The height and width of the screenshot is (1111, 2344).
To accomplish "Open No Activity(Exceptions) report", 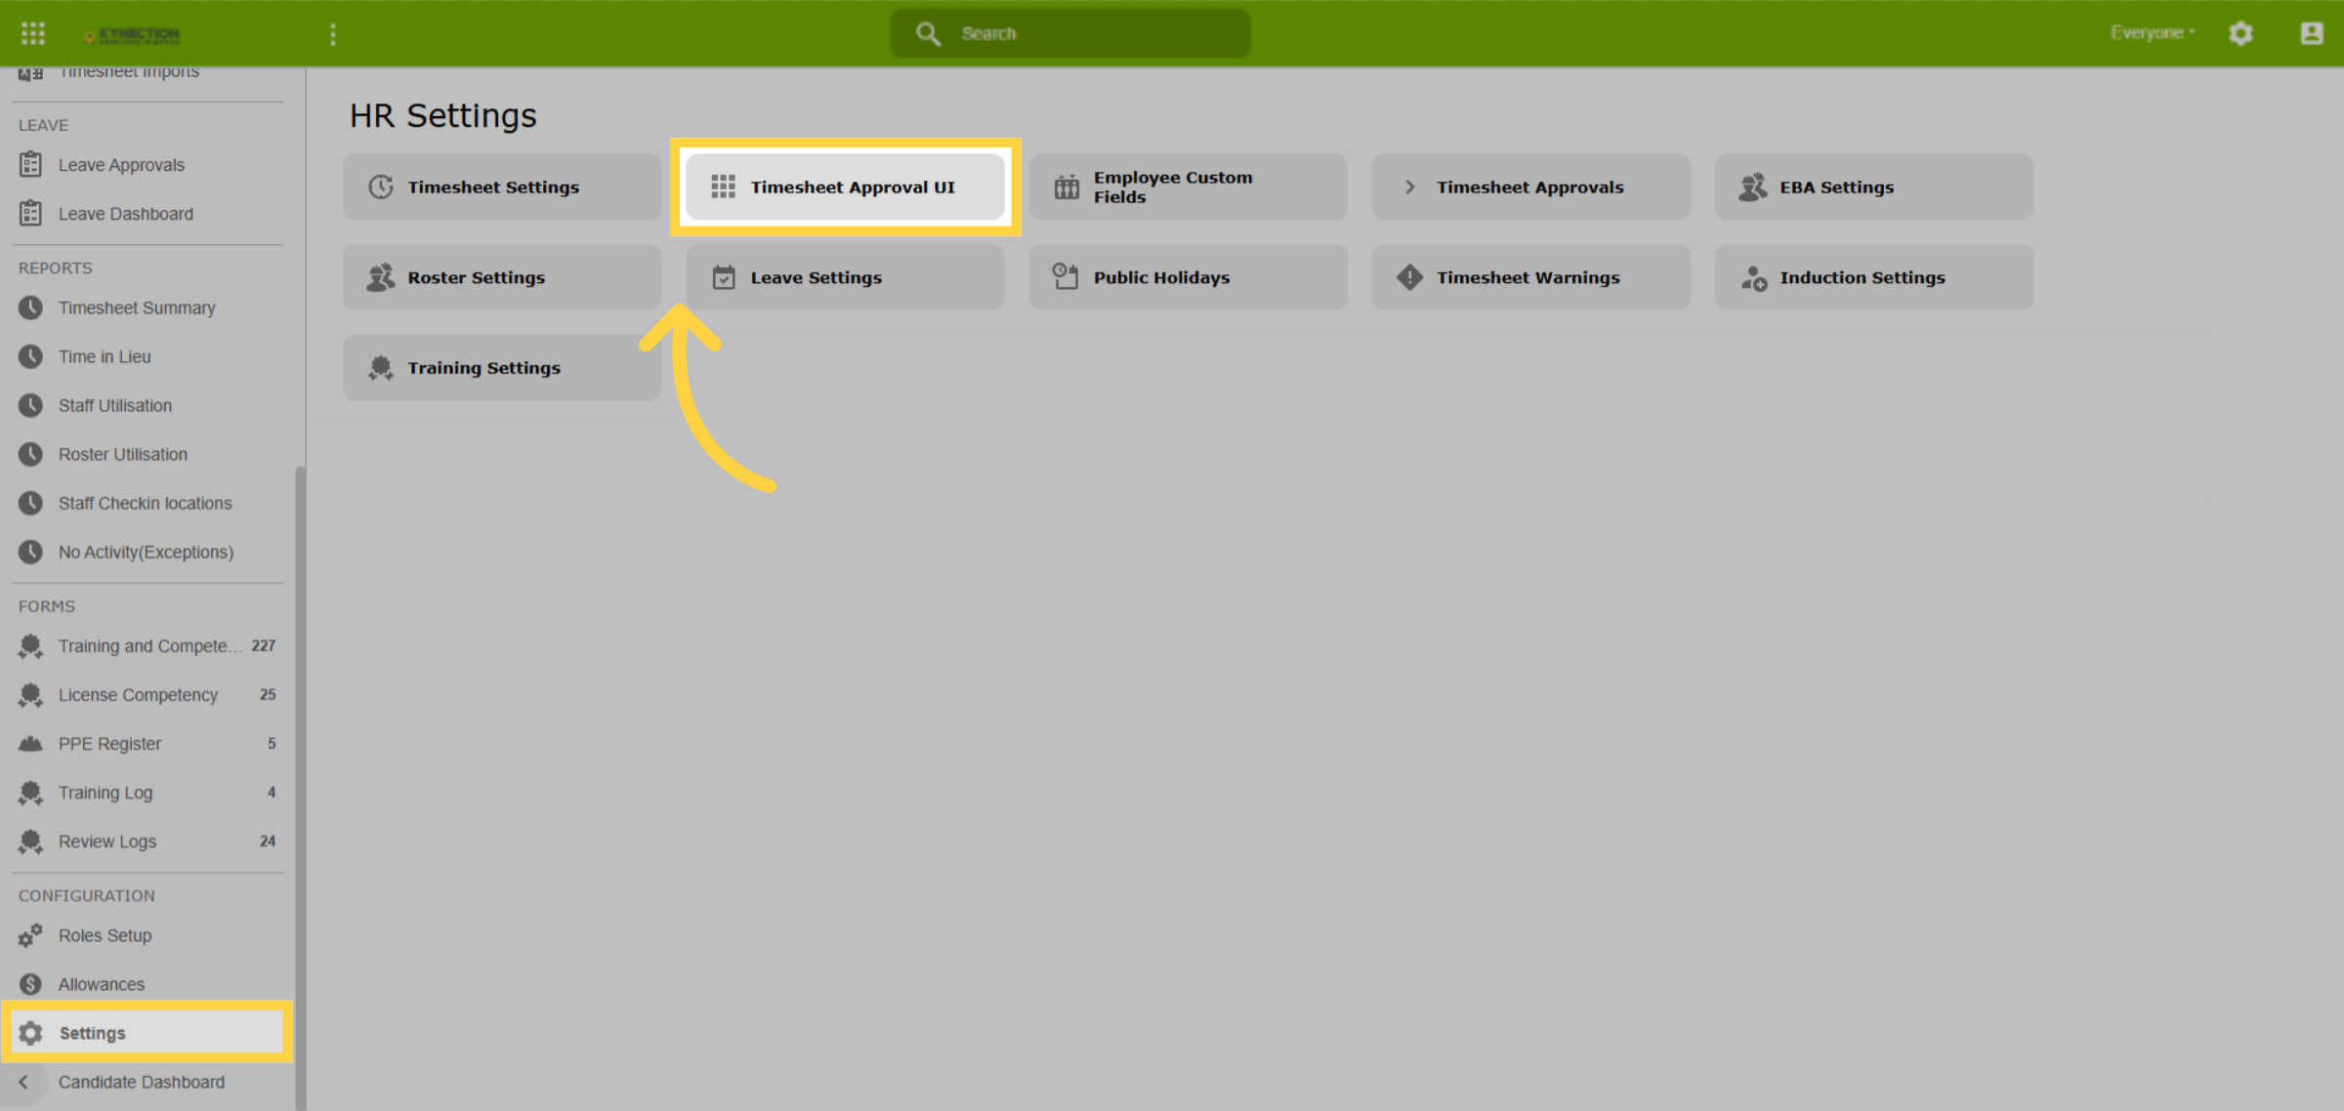I will [x=146, y=552].
